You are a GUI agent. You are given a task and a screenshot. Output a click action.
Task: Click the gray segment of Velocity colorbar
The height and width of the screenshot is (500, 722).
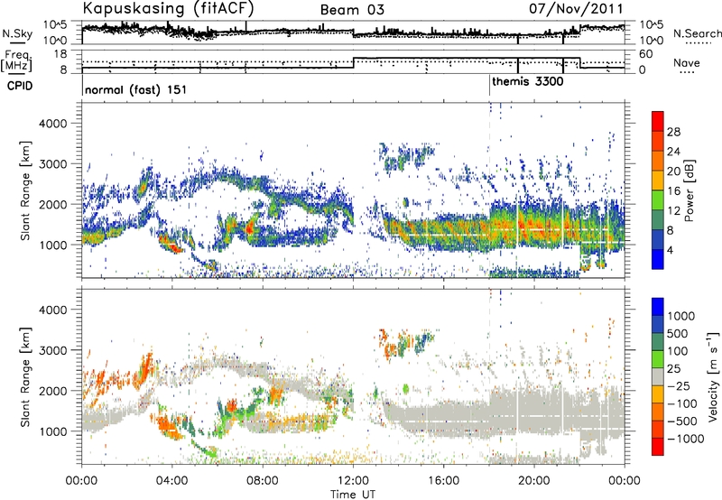pos(658,376)
